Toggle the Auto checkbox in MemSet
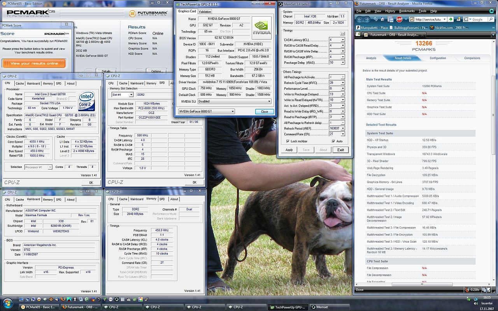 tap(334, 142)
